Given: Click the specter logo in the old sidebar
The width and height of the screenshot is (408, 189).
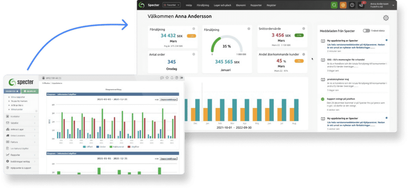Looking at the screenshot, I should click(22, 83).
